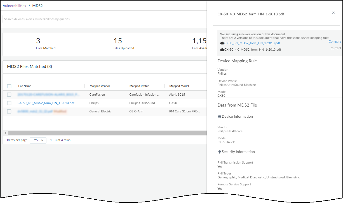Click cloud icon beside CX50_3.1 file

pyautogui.click(x=222, y=43)
